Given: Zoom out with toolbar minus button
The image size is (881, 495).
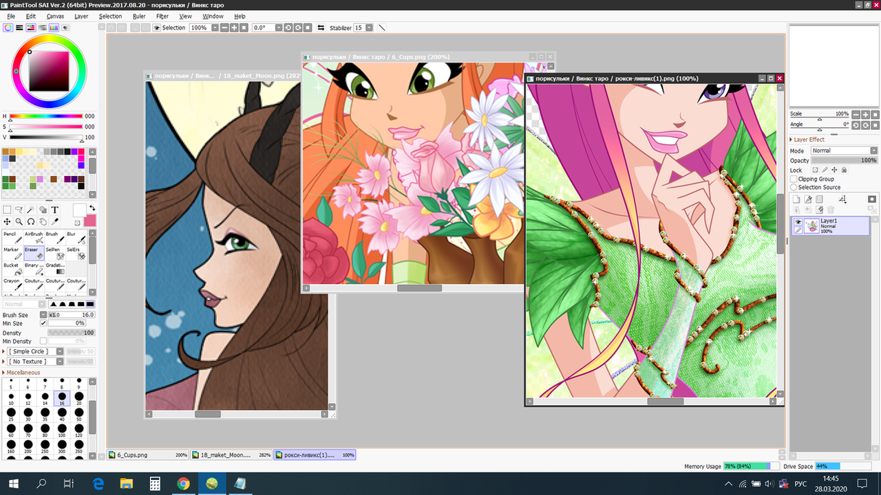Looking at the screenshot, I should tap(225, 28).
